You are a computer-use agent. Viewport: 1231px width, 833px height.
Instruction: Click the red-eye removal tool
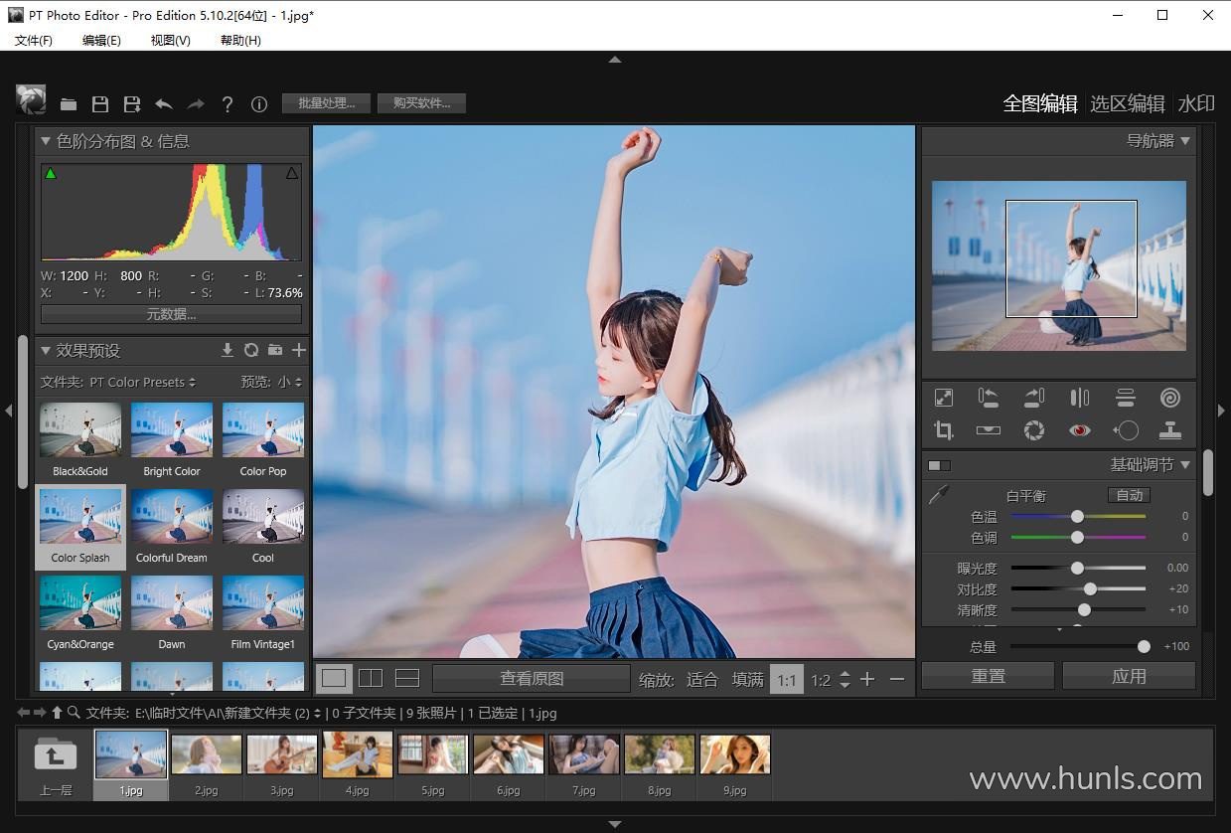pos(1079,430)
